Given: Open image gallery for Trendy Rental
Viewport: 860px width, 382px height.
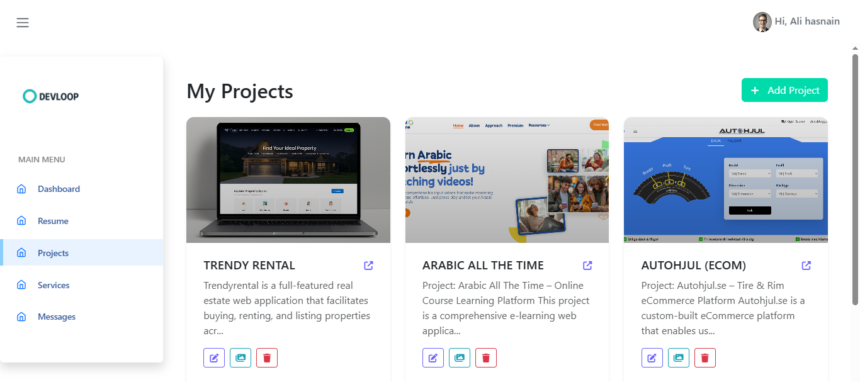Looking at the screenshot, I should pyautogui.click(x=240, y=358).
